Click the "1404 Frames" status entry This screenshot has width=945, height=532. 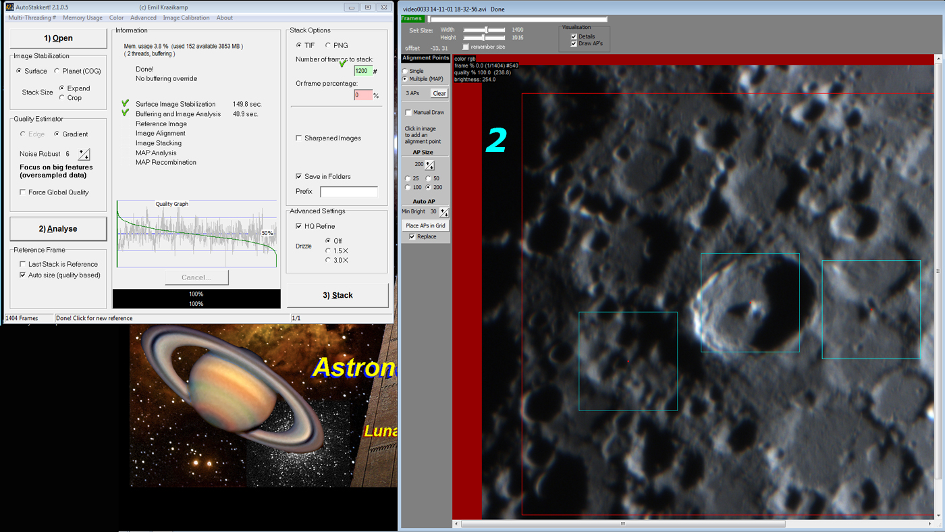22,318
